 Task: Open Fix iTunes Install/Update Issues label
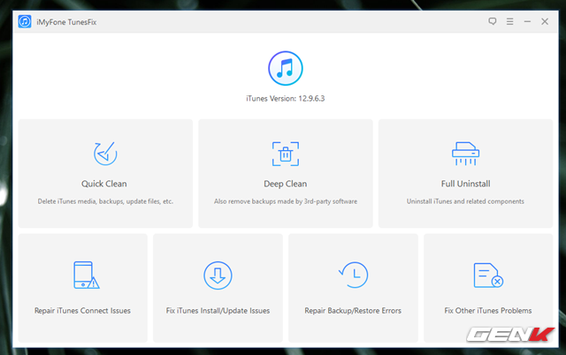click(x=218, y=310)
